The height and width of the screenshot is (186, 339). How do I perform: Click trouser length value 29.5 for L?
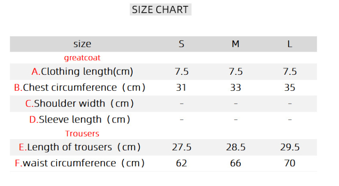click(290, 147)
